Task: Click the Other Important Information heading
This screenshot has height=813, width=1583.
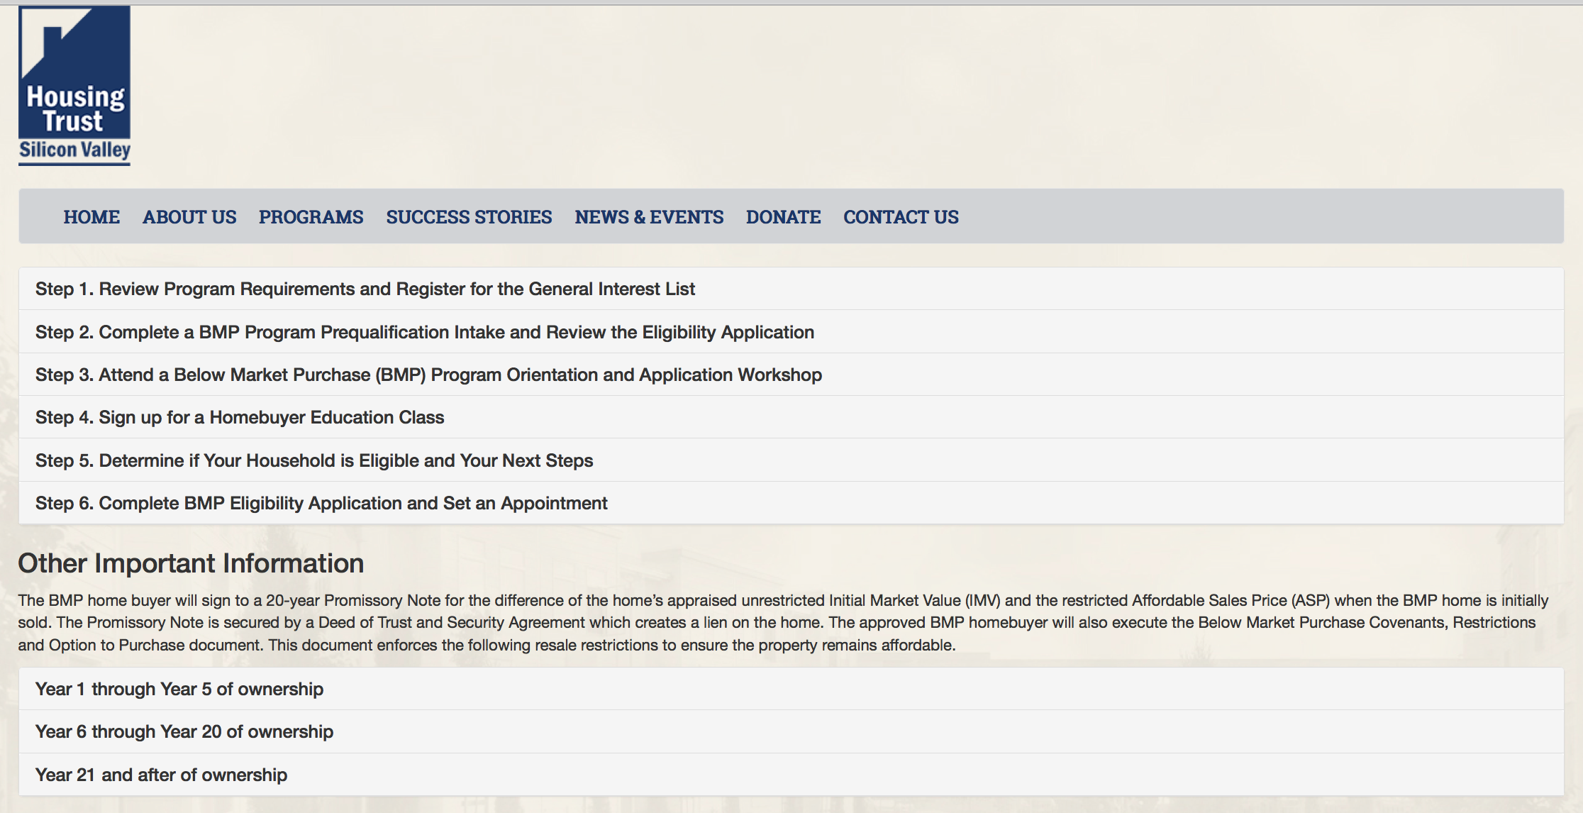Action: 191,563
